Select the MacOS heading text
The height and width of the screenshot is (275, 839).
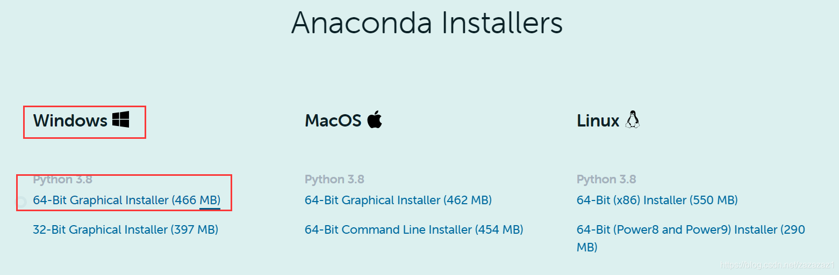coord(333,121)
